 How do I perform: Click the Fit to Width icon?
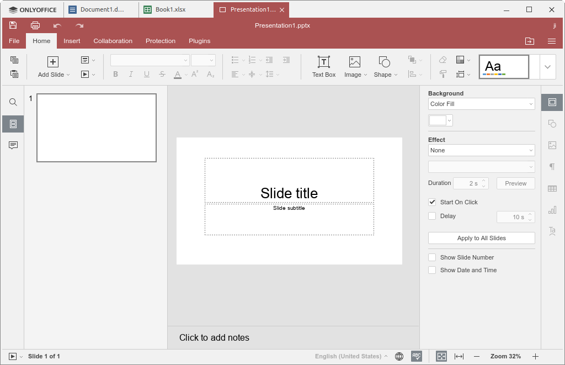click(x=459, y=356)
